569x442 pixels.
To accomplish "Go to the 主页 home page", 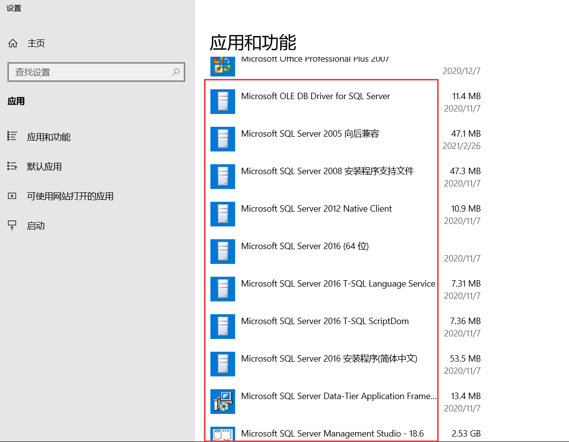I will [36, 43].
